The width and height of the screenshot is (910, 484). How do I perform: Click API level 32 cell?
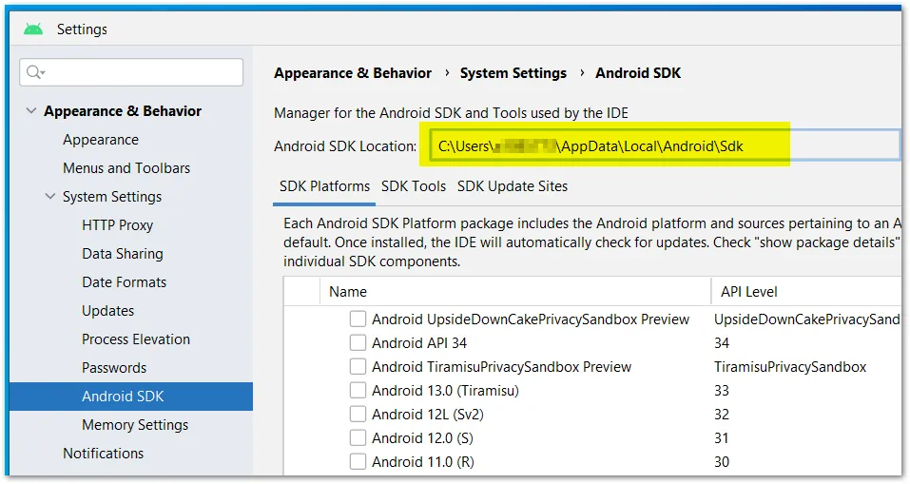coord(722,415)
